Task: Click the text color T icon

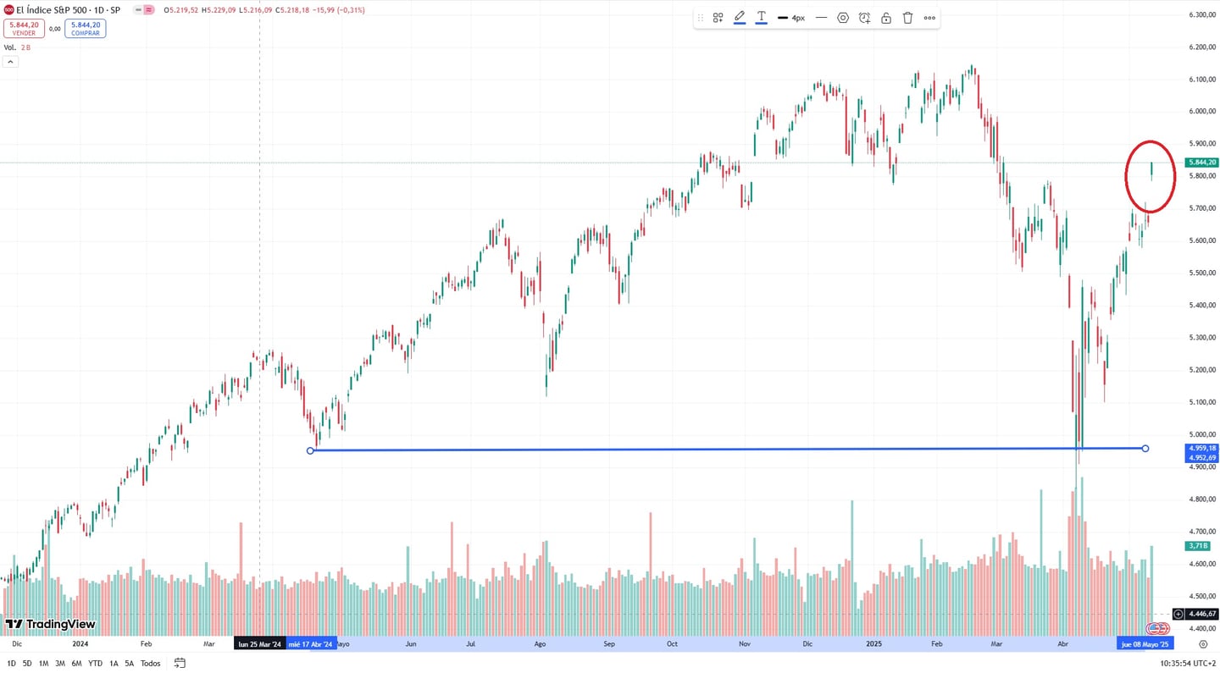Action: click(x=762, y=17)
